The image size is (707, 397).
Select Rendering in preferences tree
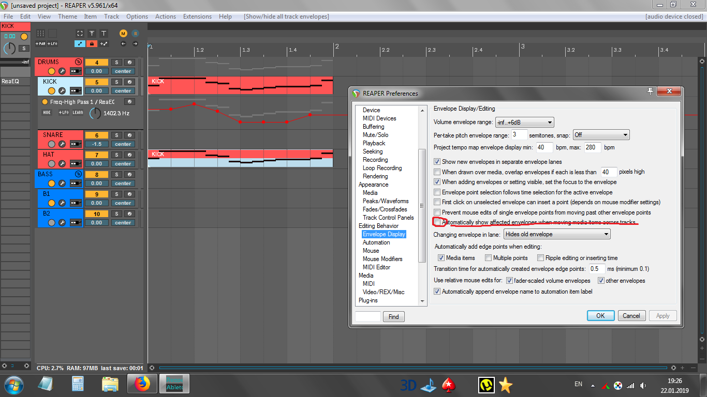(375, 176)
